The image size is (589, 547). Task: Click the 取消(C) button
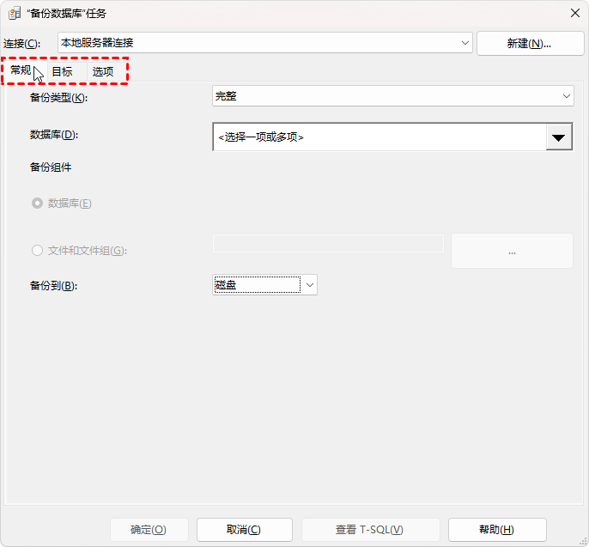(x=244, y=530)
